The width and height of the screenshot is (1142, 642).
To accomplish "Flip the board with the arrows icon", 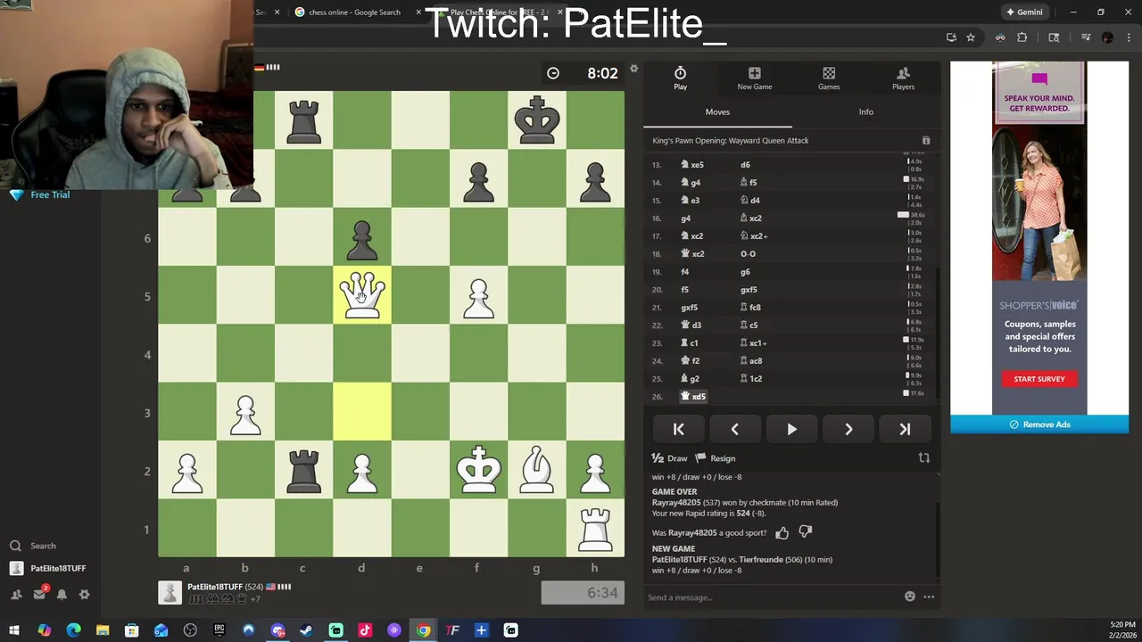I will pos(924,458).
